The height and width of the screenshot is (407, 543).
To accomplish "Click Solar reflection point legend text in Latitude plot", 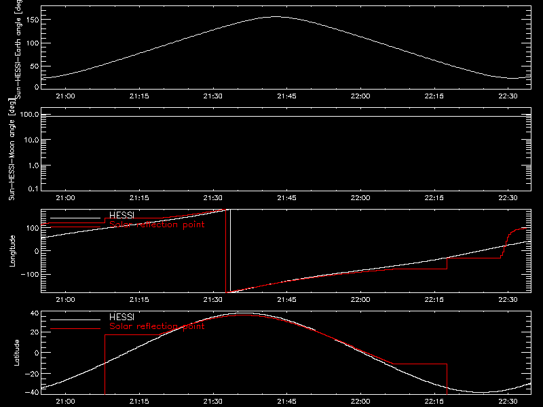I will (x=157, y=326).
